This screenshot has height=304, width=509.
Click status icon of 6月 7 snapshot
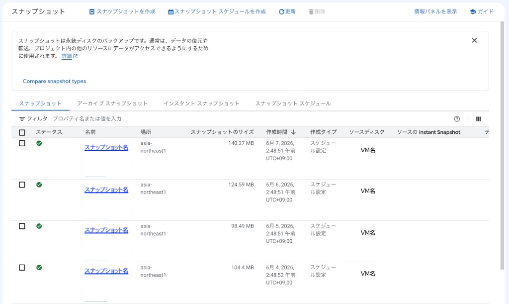pyautogui.click(x=39, y=143)
